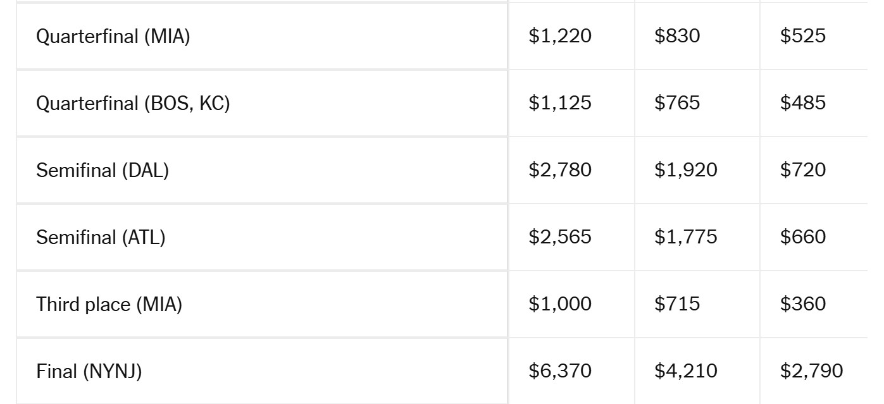Screen dimensions: 884x404
Task: Click the $2,565 price cell
Action: click(560, 237)
